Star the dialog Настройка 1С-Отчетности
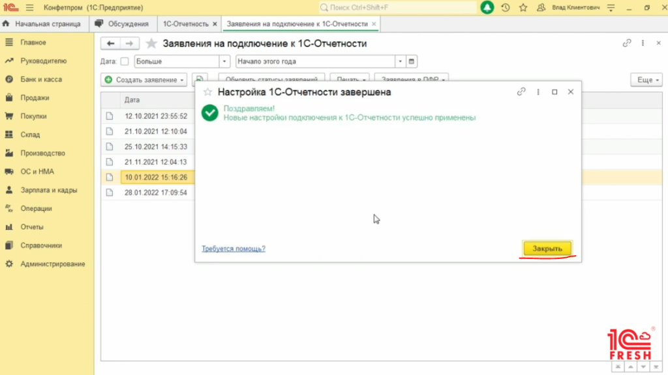Screen dimensions: 668x375 (x=207, y=92)
